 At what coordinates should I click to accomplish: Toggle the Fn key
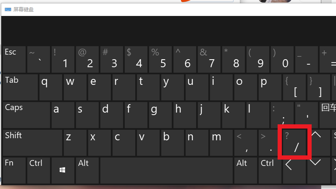coord(14,171)
